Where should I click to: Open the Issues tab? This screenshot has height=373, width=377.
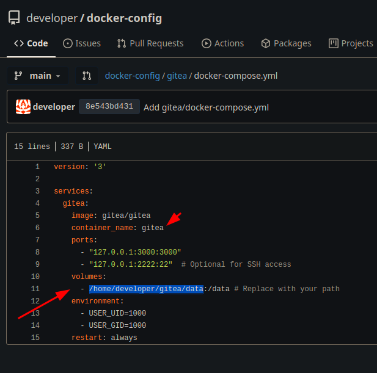click(x=82, y=43)
